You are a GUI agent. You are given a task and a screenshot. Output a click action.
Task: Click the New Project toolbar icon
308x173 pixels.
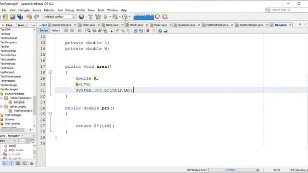pyautogui.click(x=5, y=17)
